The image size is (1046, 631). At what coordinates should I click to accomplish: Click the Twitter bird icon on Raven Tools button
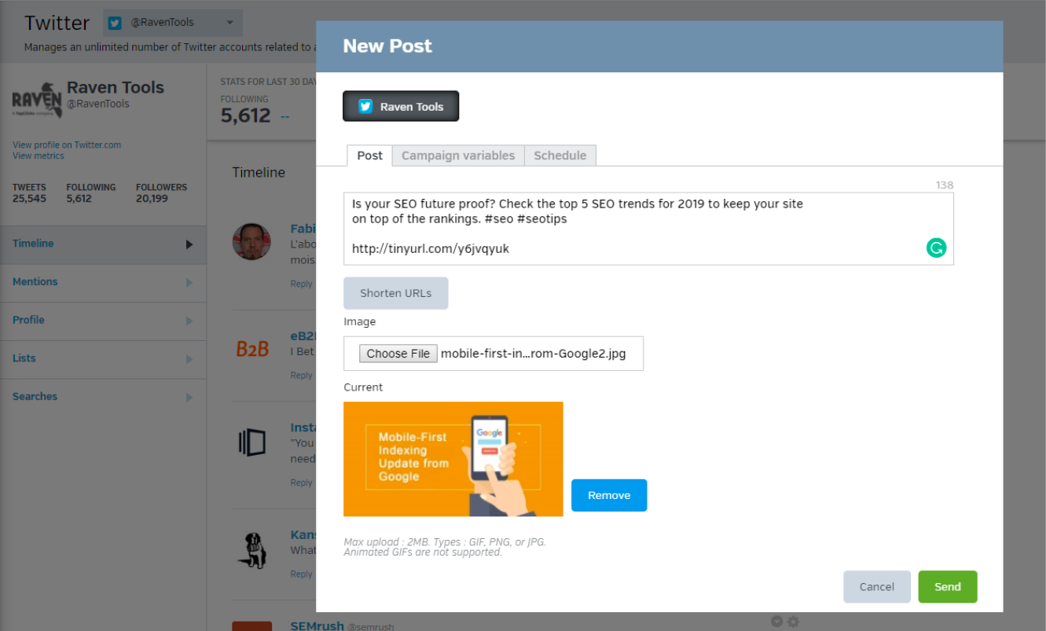365,107
